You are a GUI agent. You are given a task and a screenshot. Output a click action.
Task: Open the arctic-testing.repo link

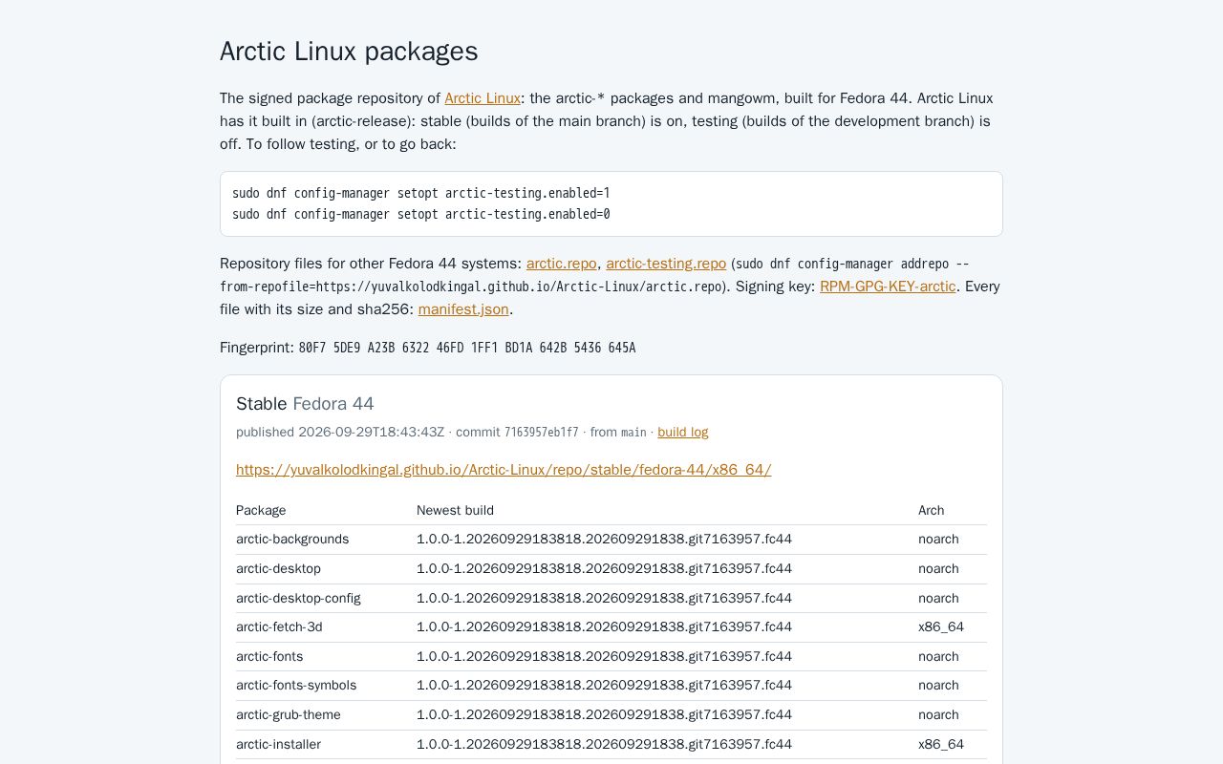[666, 264]
